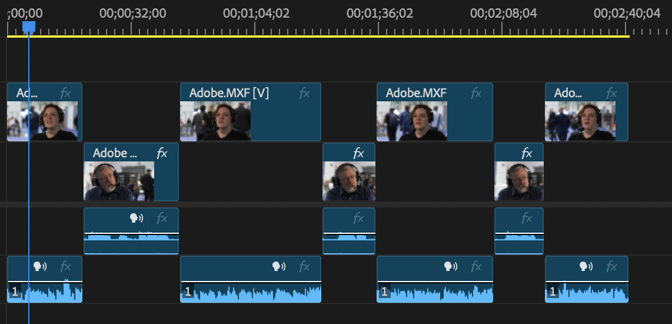Click channel 1 badge on third bottom audio clip

tap(384, 291)
